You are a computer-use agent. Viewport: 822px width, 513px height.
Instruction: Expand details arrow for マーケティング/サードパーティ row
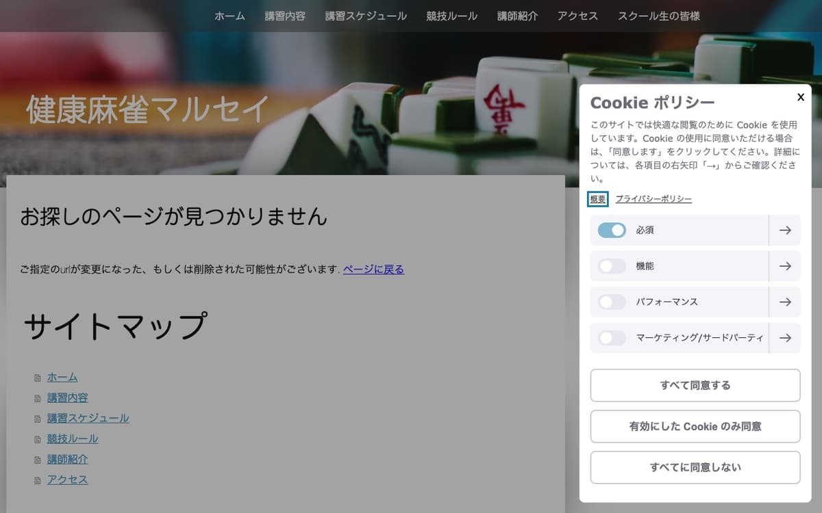(x=785, y=338)
